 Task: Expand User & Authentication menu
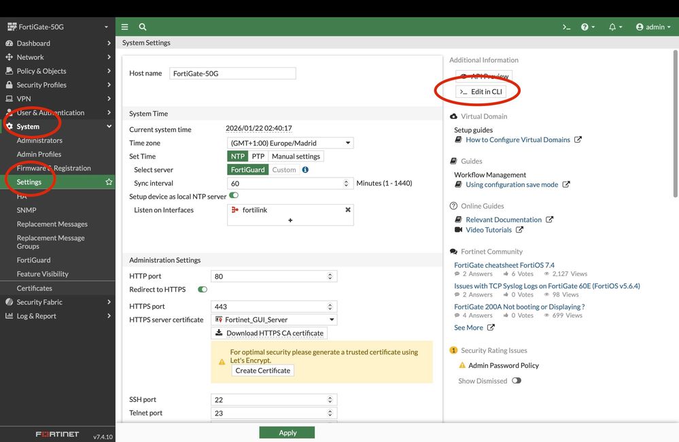pyautogui.click(x=58, y=113)
